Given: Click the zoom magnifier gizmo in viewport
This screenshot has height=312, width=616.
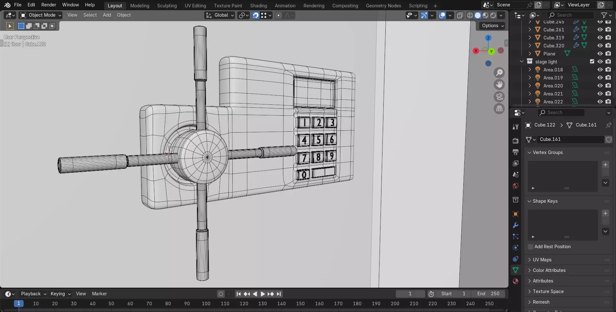Looking at the screenshot, I should [x=499, y=73].
